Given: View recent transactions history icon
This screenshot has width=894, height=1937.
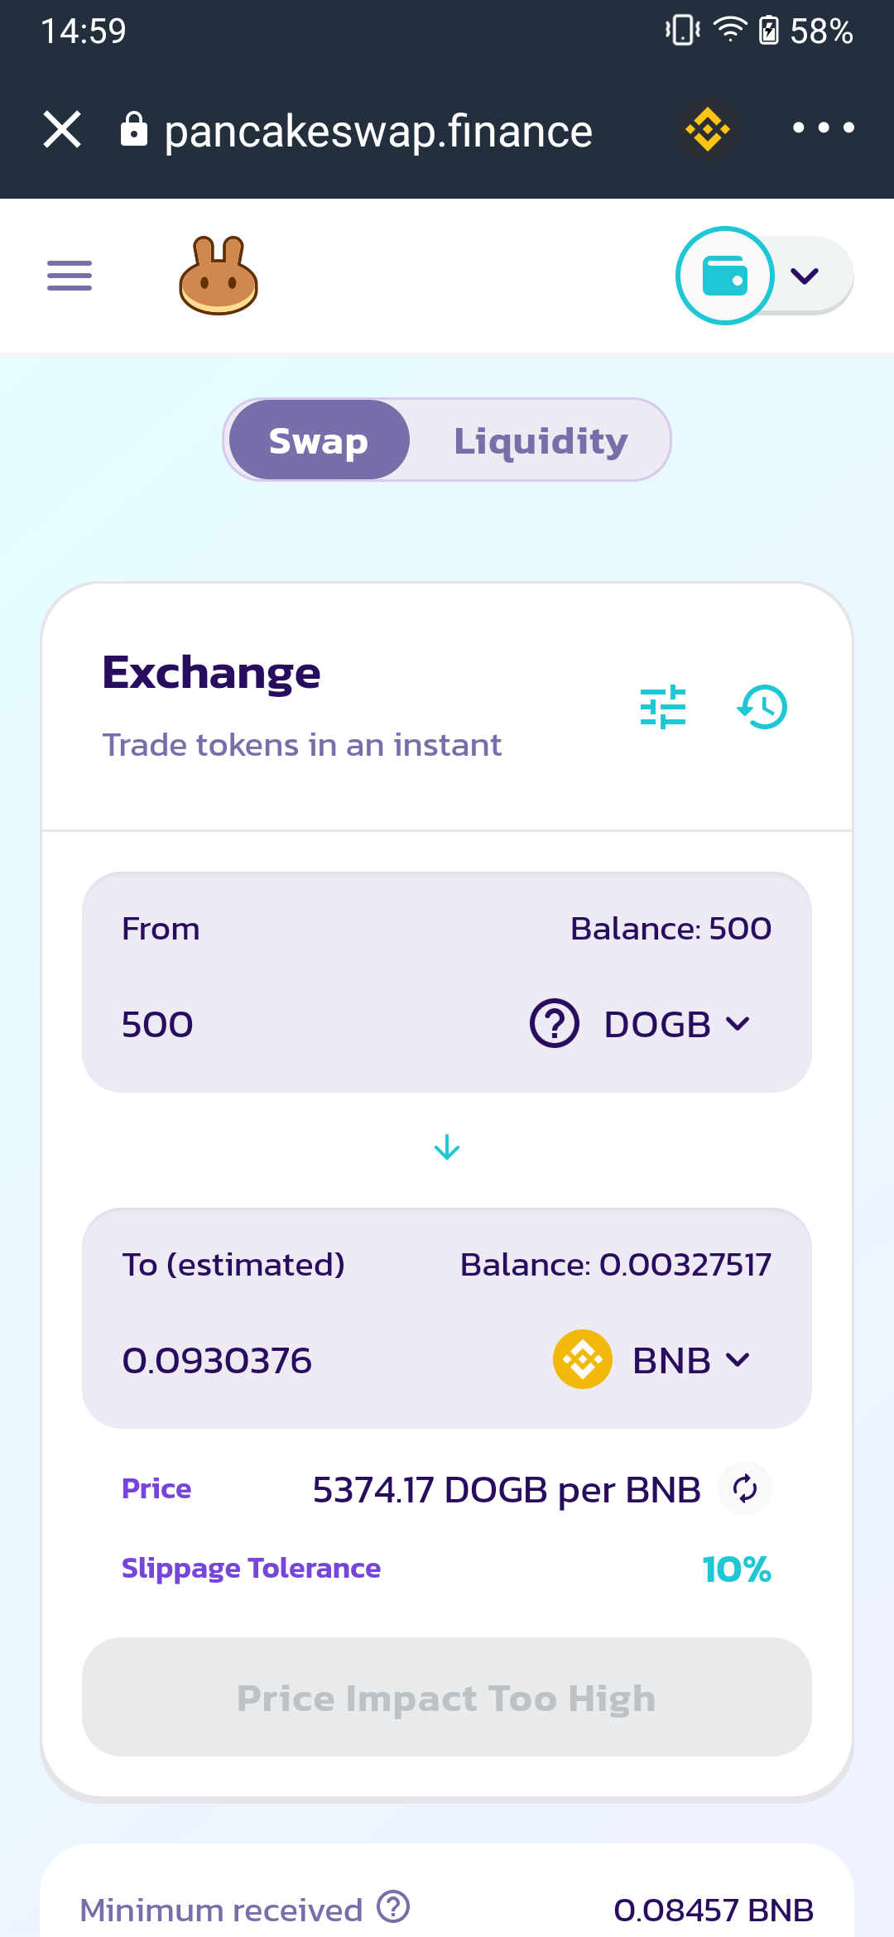Looking at the screenshot, I should tap(762, 707).
